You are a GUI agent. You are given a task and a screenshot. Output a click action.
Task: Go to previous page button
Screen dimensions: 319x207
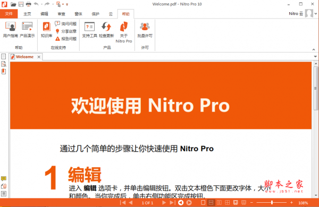pos(131,203)
